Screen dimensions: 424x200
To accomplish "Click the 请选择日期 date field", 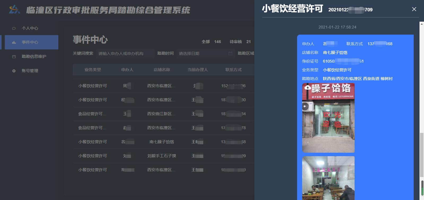I will point(206,54).
